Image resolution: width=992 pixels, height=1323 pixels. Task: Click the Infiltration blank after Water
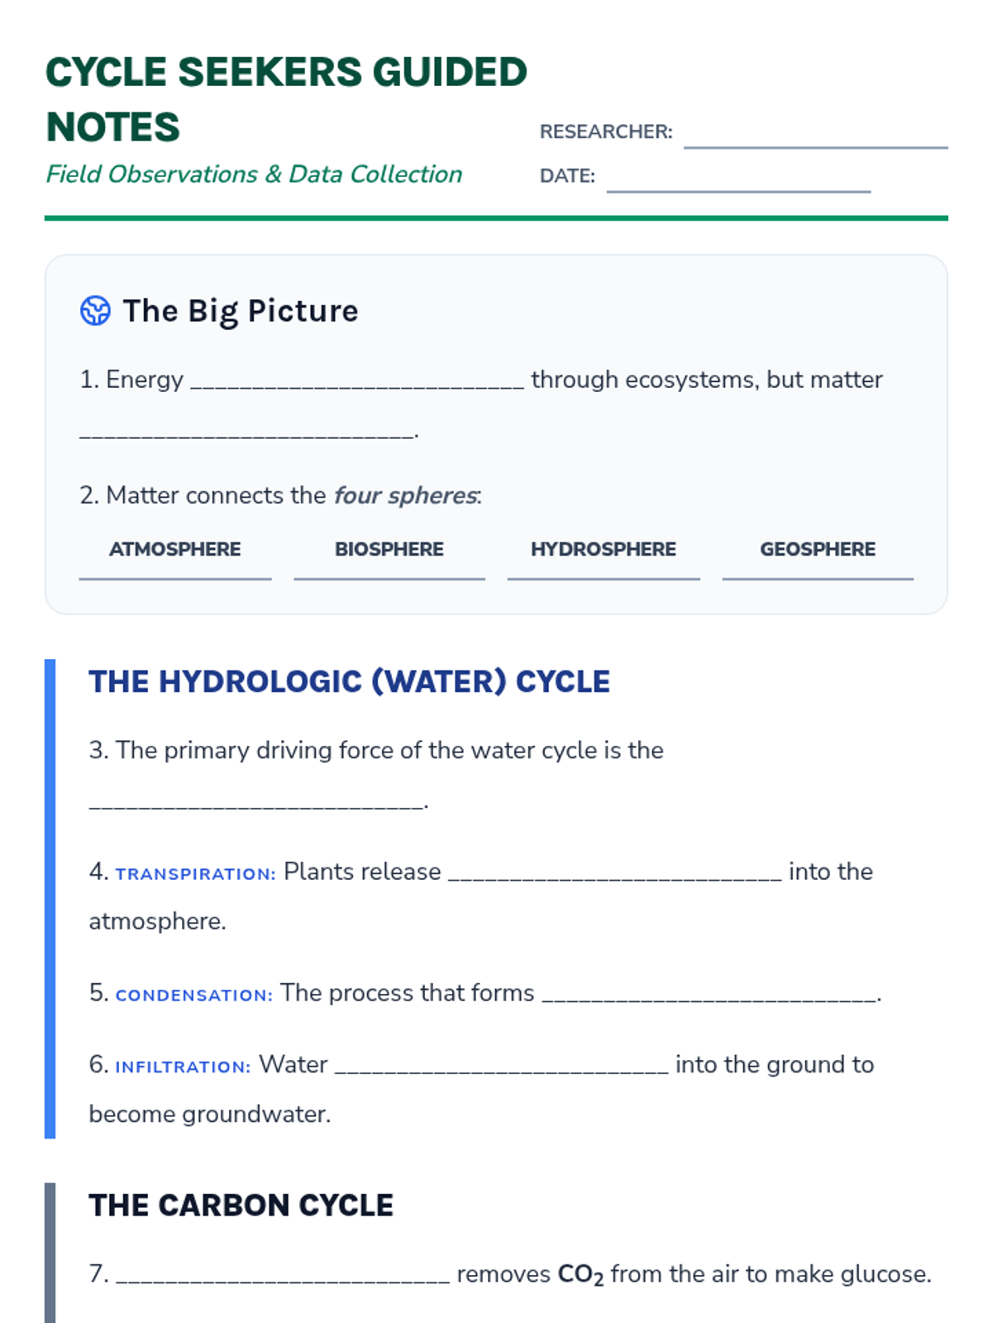pos(501,1066)
